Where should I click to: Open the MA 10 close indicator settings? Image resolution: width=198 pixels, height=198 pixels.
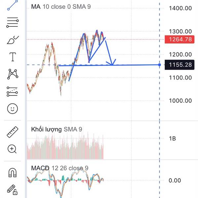61,7
